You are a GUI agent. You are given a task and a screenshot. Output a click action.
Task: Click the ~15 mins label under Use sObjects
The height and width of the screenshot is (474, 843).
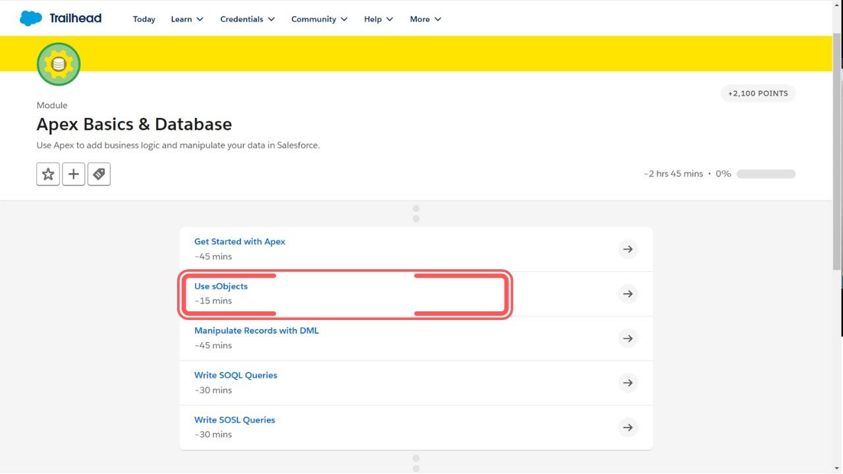pos(213,301)
